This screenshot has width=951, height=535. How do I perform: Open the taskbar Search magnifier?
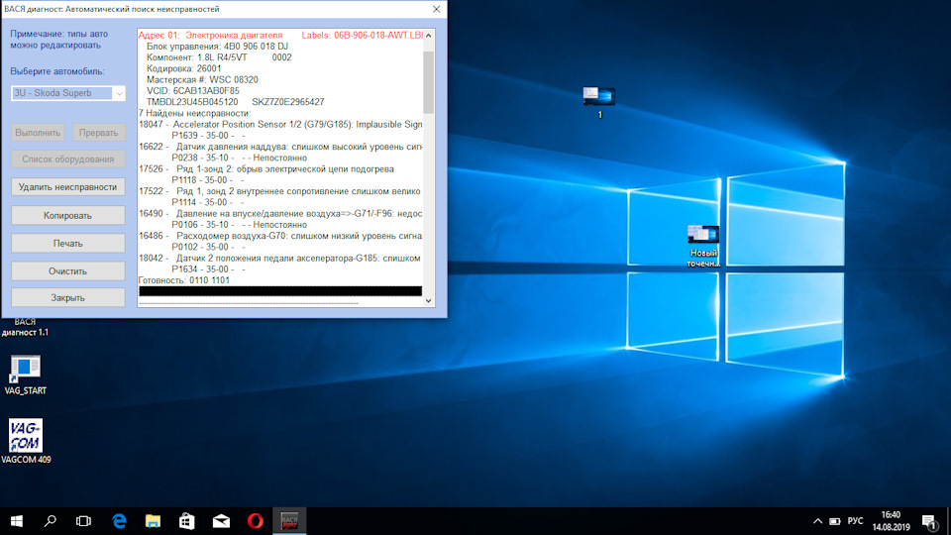tap(51, 521)
